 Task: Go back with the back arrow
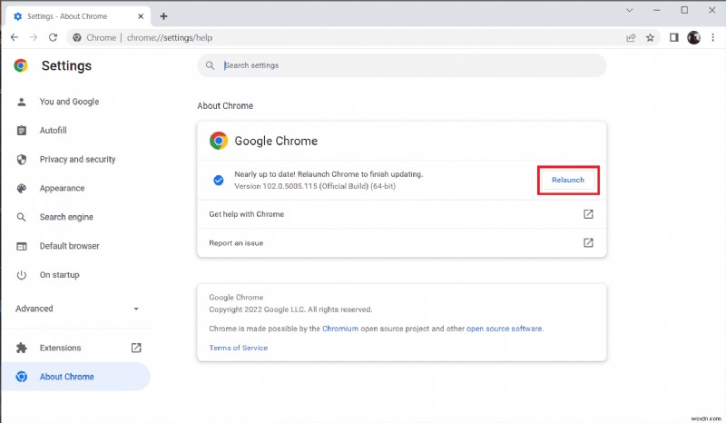14,38
